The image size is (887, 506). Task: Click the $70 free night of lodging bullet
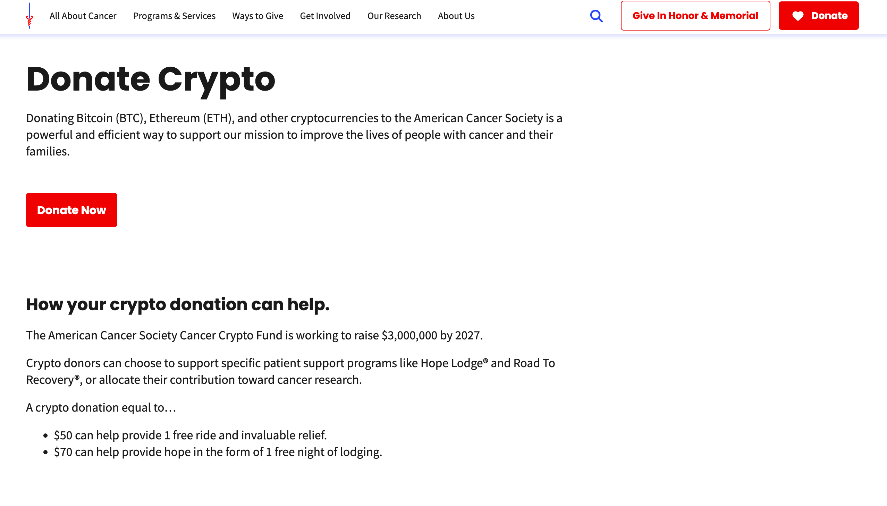pos(218,452)
